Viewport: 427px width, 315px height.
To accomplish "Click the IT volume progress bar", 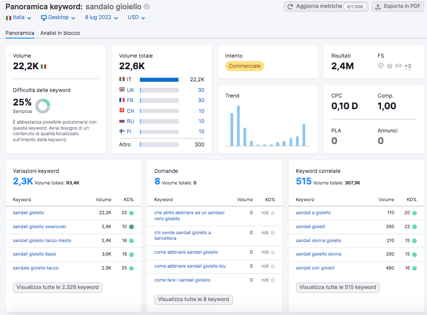I will (159, 79).
